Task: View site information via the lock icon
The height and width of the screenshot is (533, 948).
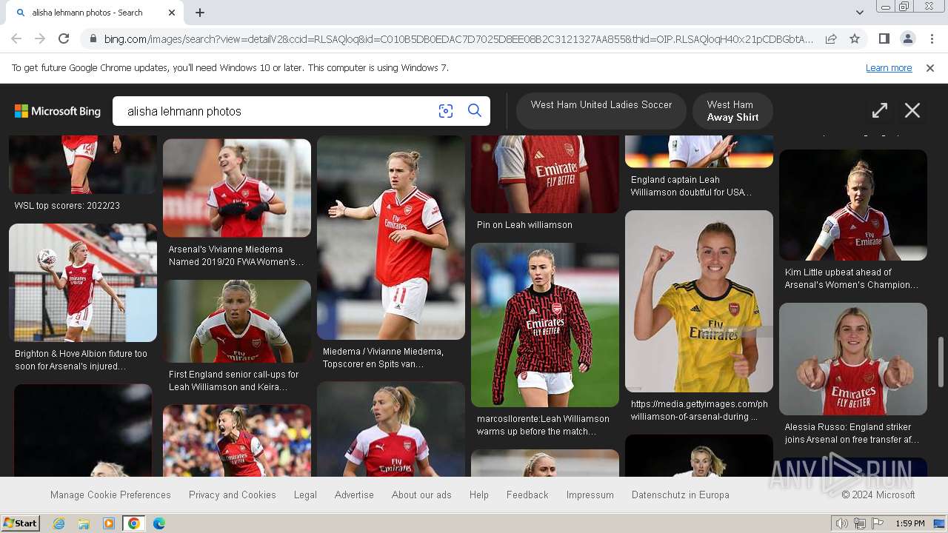Action: [92, 38]
